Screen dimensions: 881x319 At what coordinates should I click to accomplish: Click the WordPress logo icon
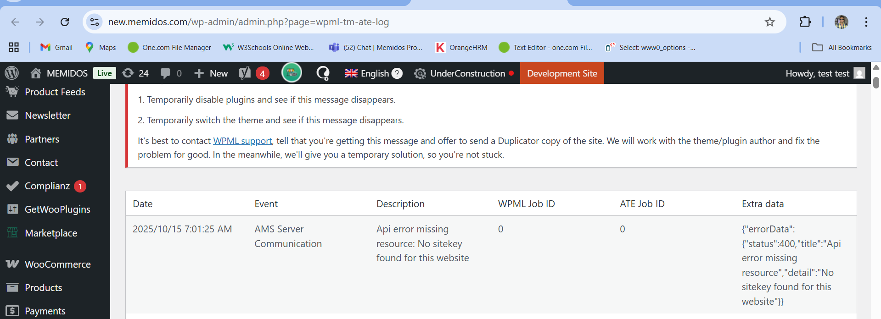point(11,73)
